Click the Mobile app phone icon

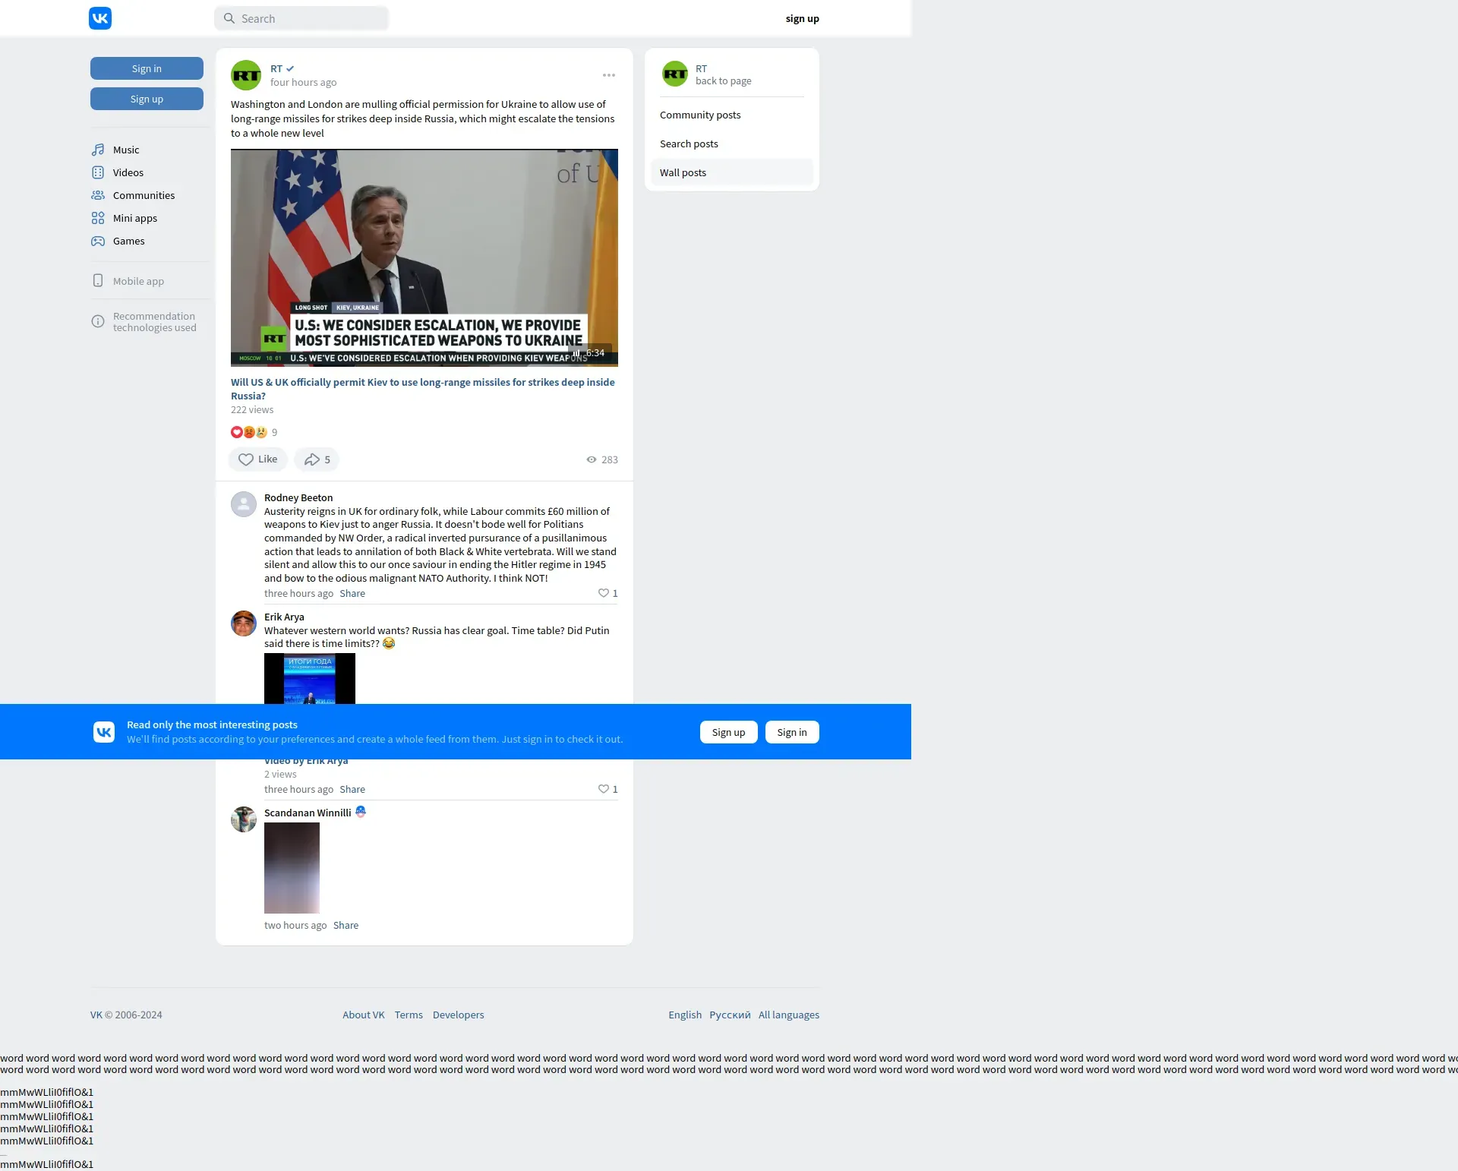[98, 281]
